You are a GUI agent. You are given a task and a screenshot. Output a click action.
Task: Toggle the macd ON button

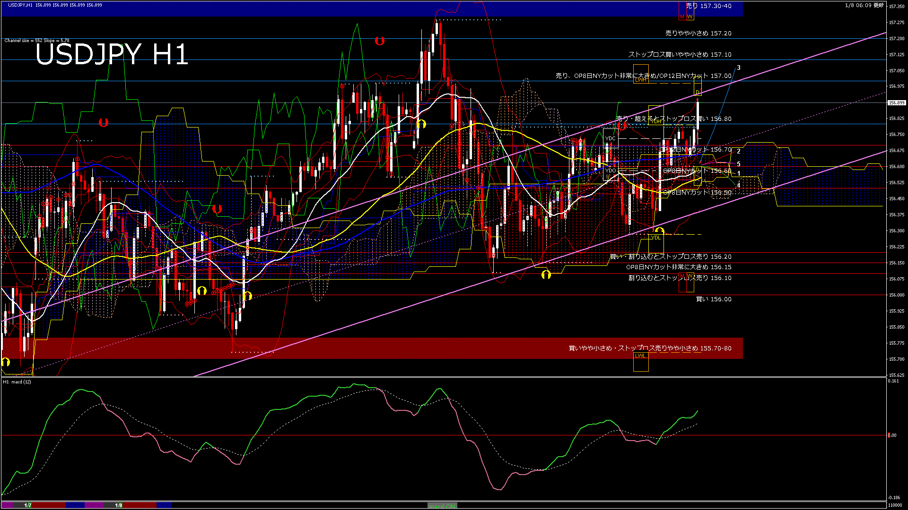[442, 505]
